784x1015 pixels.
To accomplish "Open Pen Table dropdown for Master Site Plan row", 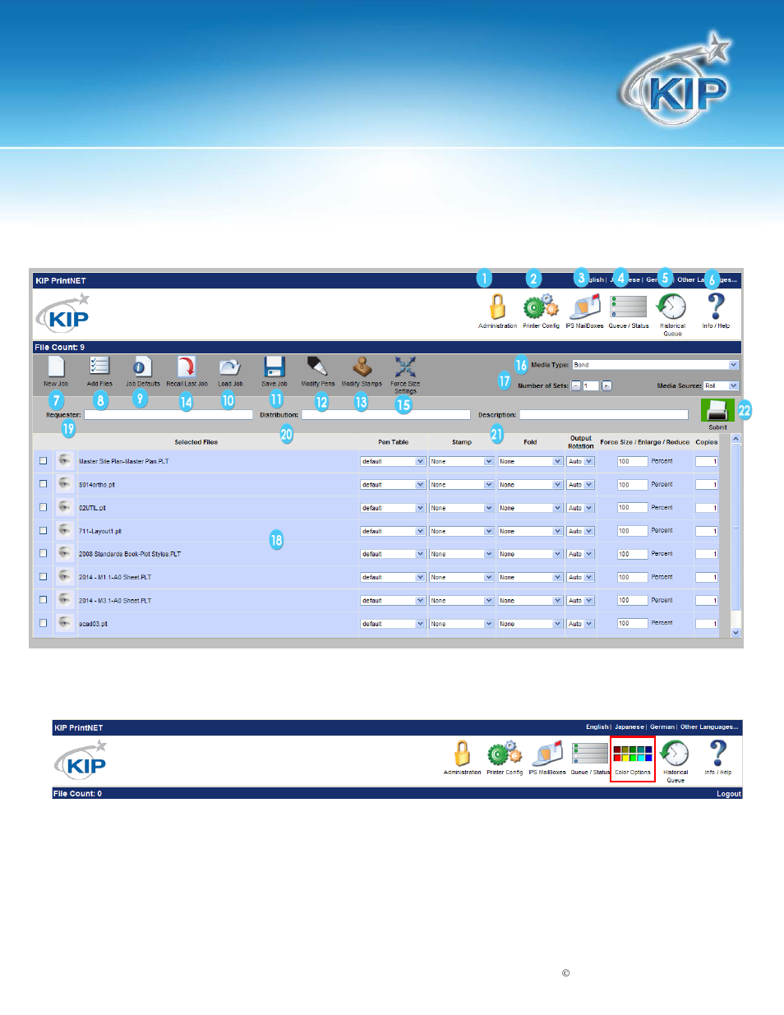I will tap(393, 461).
